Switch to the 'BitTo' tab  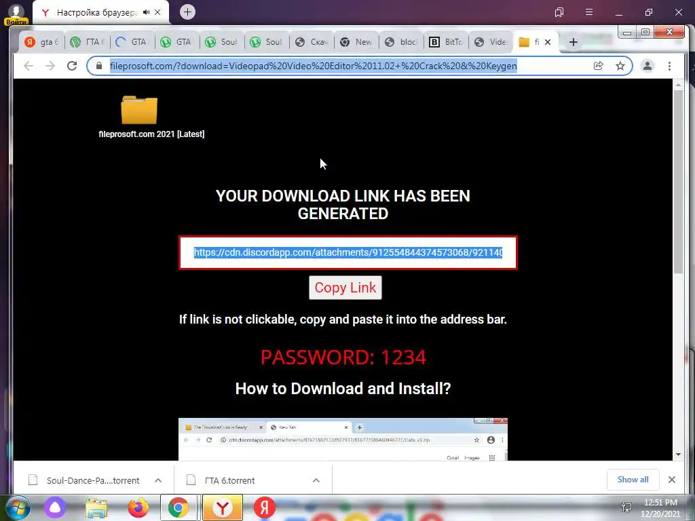446,42
